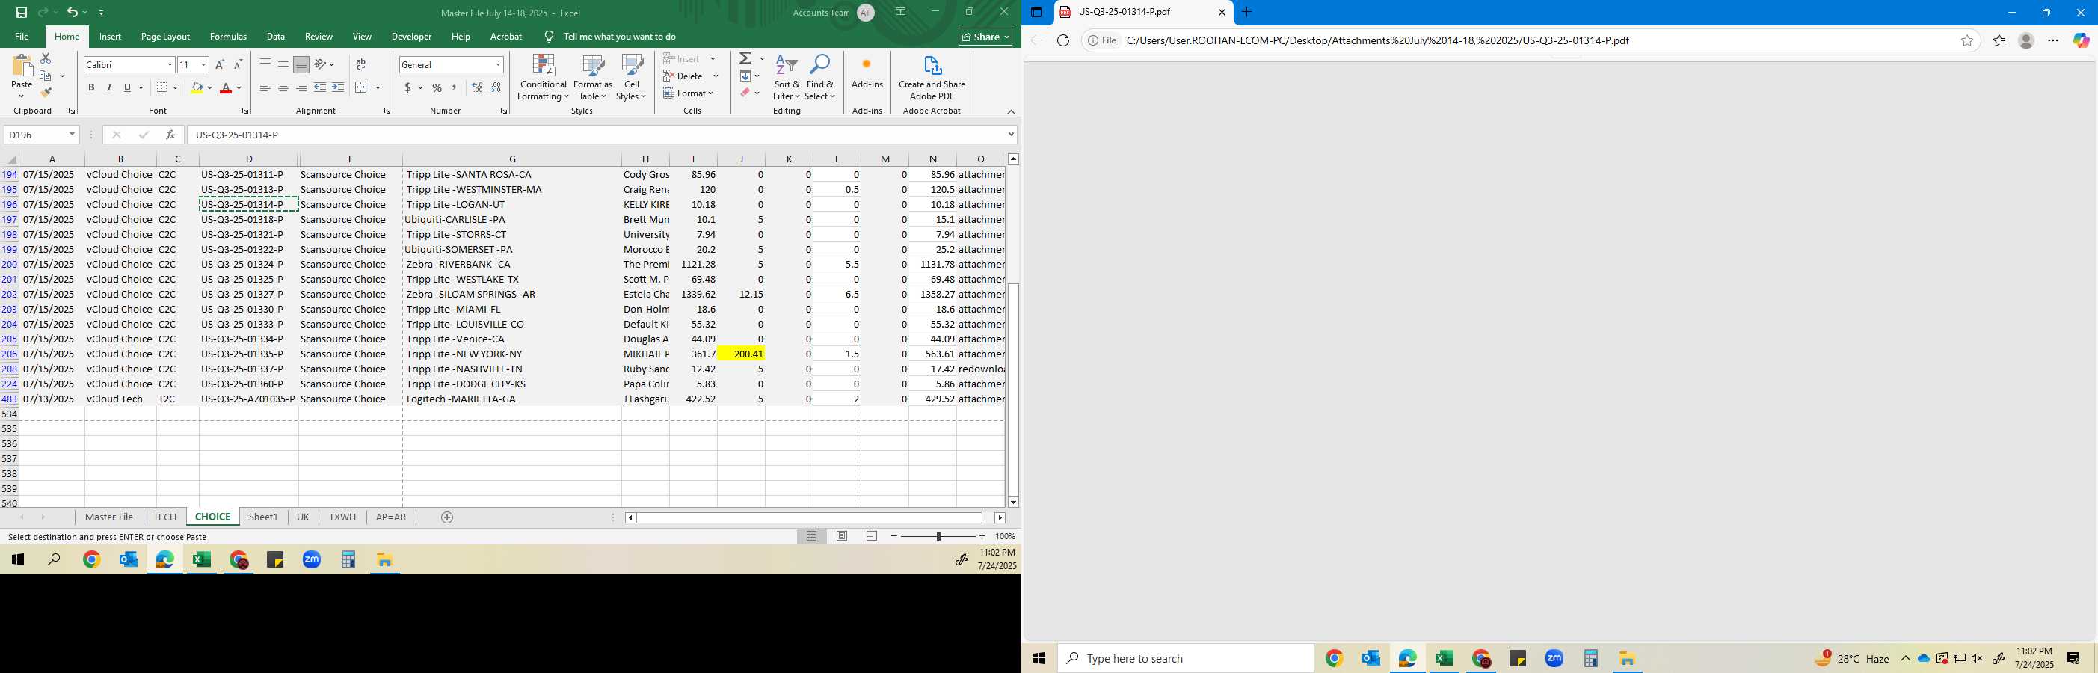
Task: Switch to the Formulas ribbon tab
Action: [x=228, y=37]
